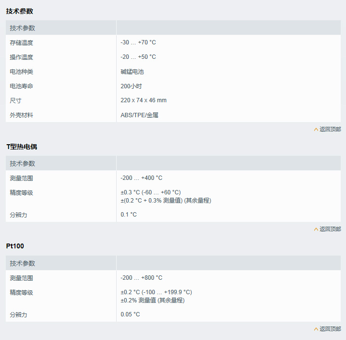Click the -200 … +400 °C range value

point(141,178)
